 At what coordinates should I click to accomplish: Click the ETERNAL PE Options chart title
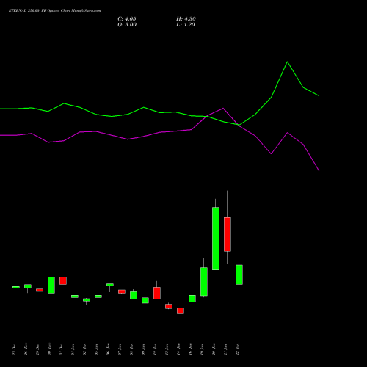point(54,11)
